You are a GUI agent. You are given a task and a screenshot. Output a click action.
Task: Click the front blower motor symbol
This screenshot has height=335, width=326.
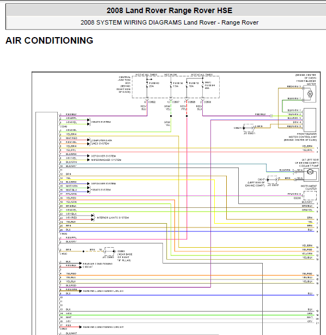click(x=310, y=94)
